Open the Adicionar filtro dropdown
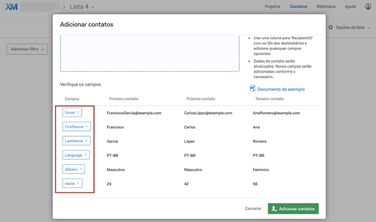 click(x=27, y=49)
